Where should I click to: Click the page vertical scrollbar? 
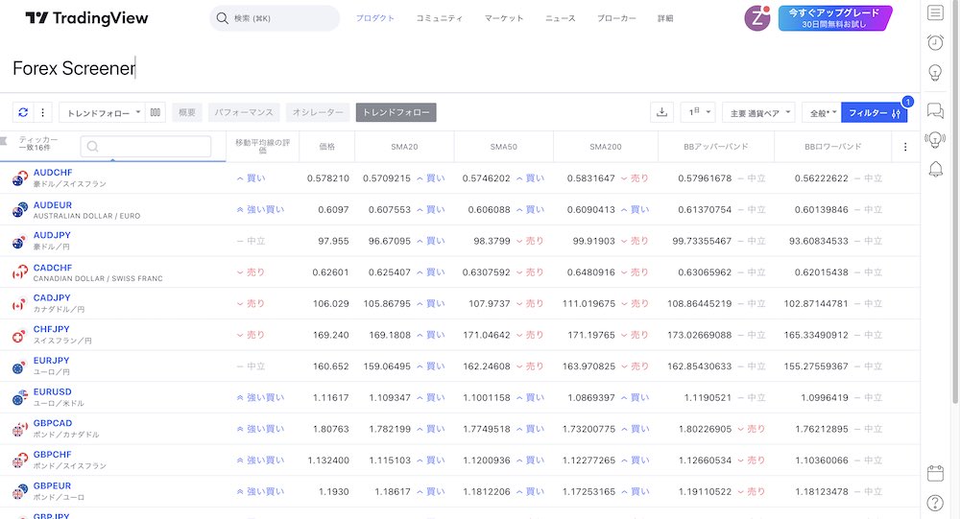(954, 202)
